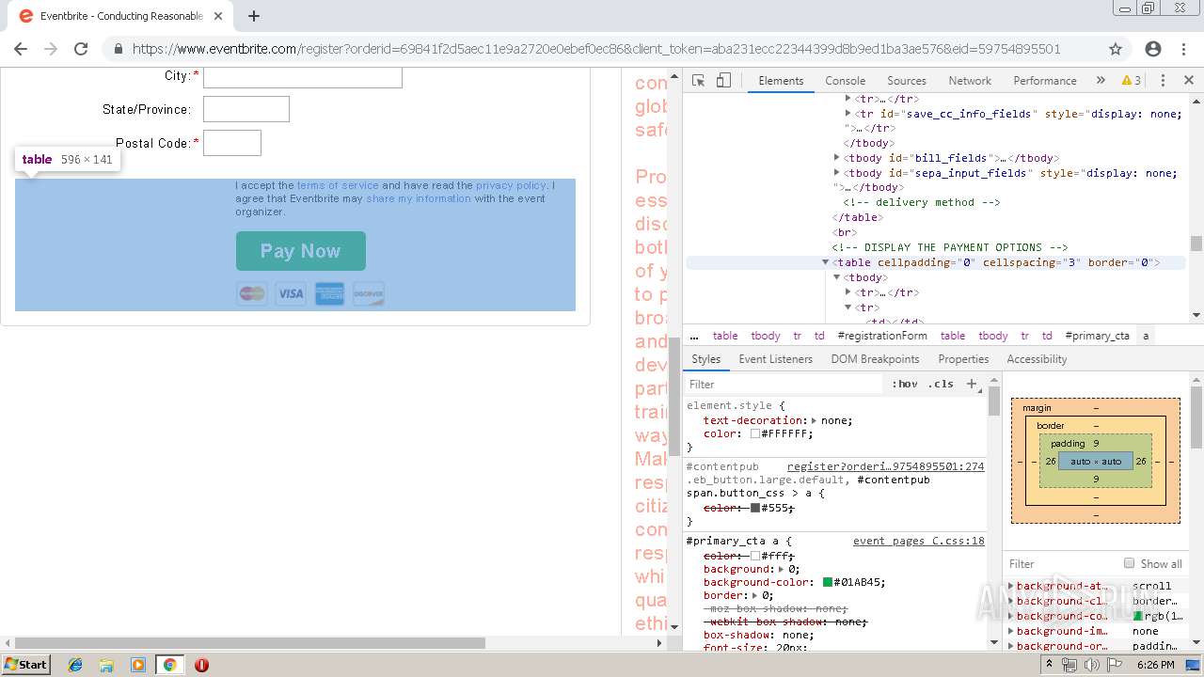Click the City input field
Image resolution: width=1204 pixels, height=677 pixels.
coord(303,77)
